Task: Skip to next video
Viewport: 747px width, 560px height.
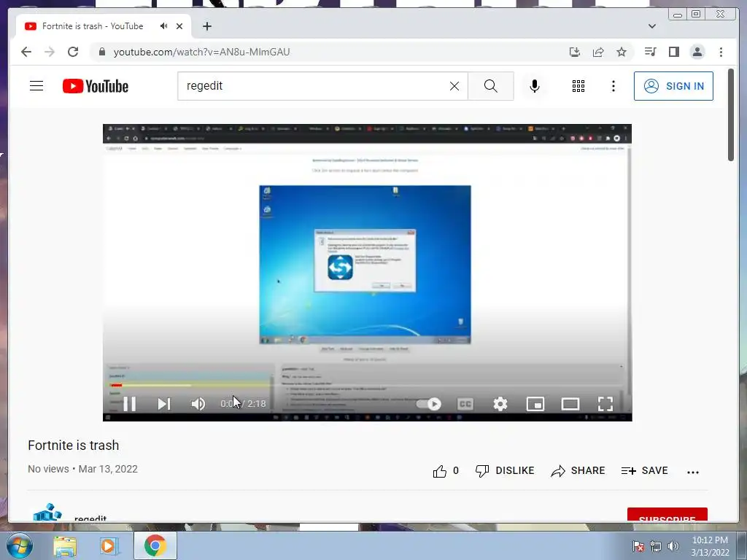Action: 164,404
